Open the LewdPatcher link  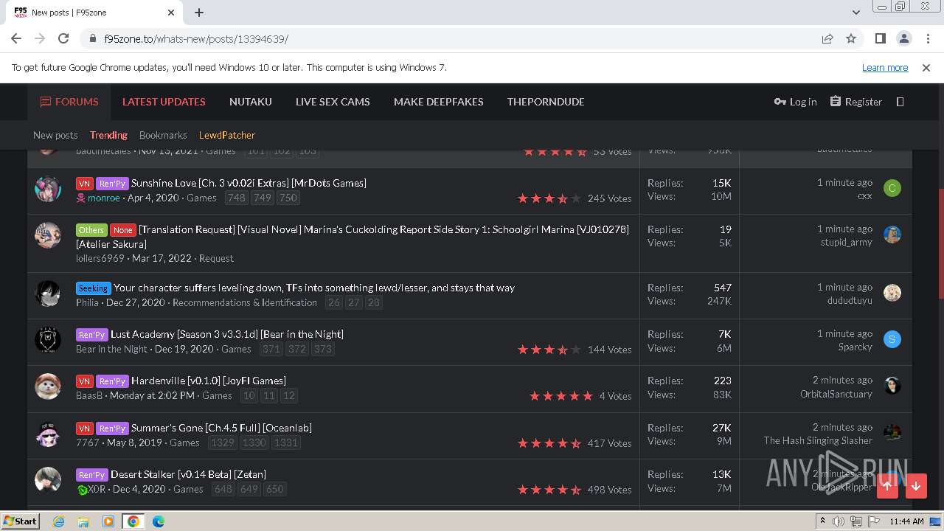[227, 135]
